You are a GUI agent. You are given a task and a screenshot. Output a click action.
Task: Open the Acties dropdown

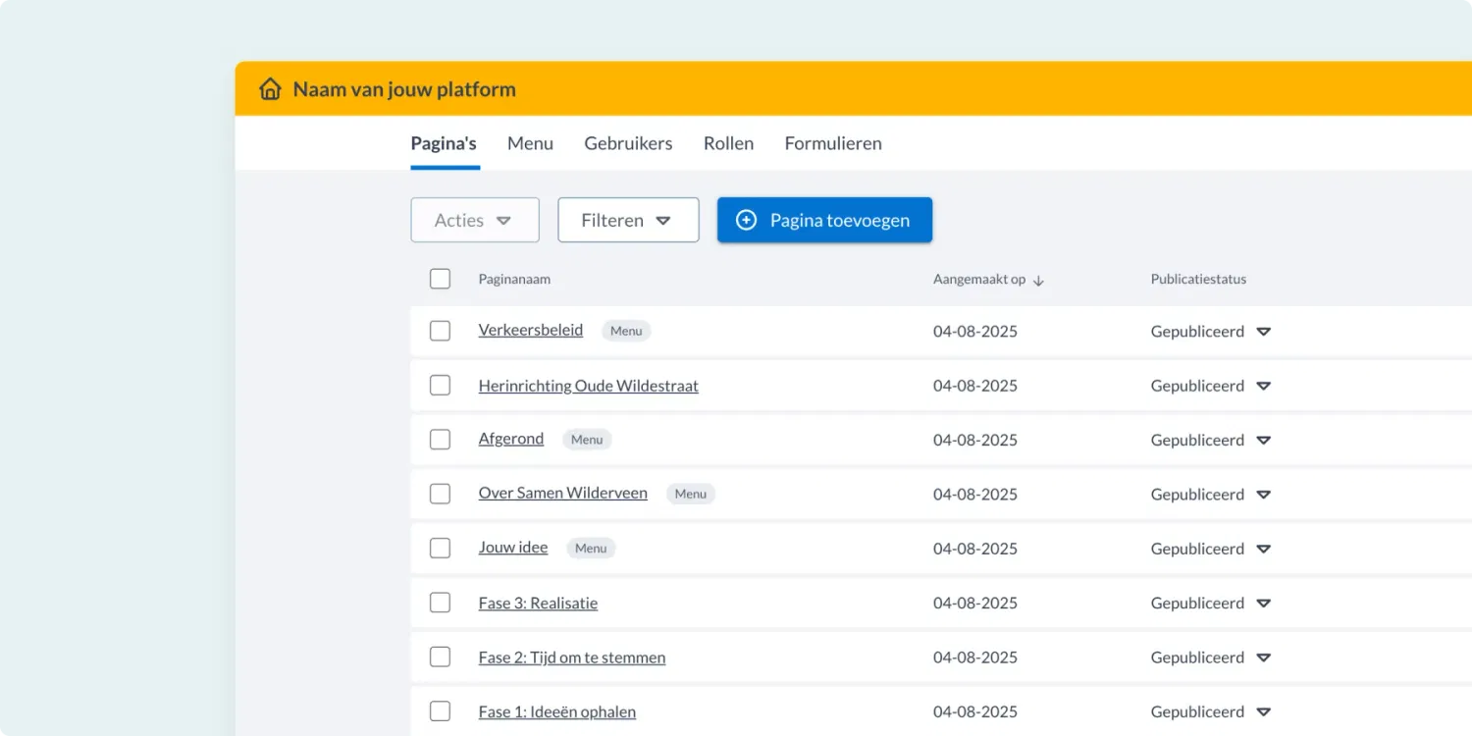pyautogui.click(x=475, y=220)
